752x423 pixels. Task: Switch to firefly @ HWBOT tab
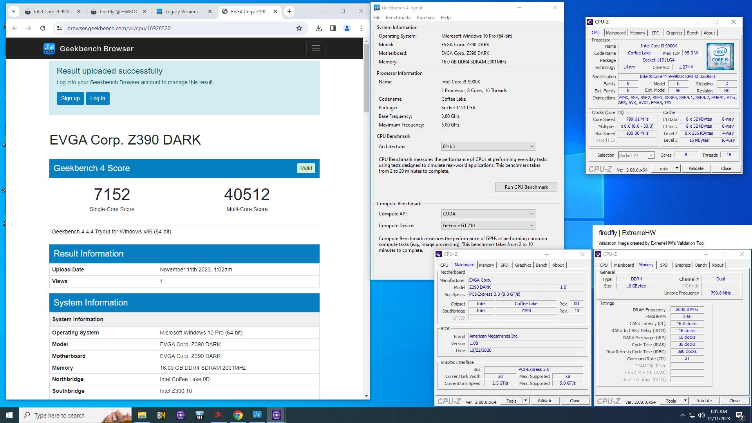tap(118, 12)
